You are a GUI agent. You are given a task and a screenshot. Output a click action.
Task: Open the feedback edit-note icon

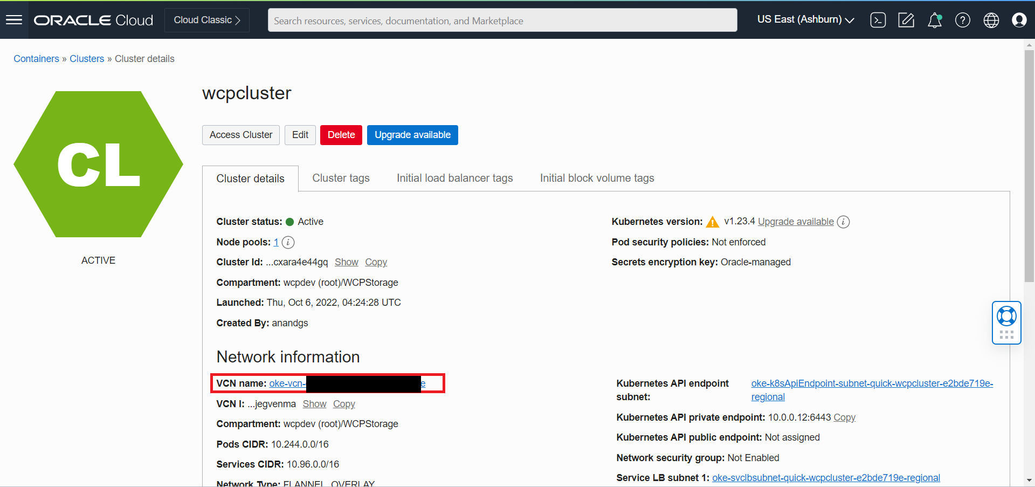click(906, 20)
